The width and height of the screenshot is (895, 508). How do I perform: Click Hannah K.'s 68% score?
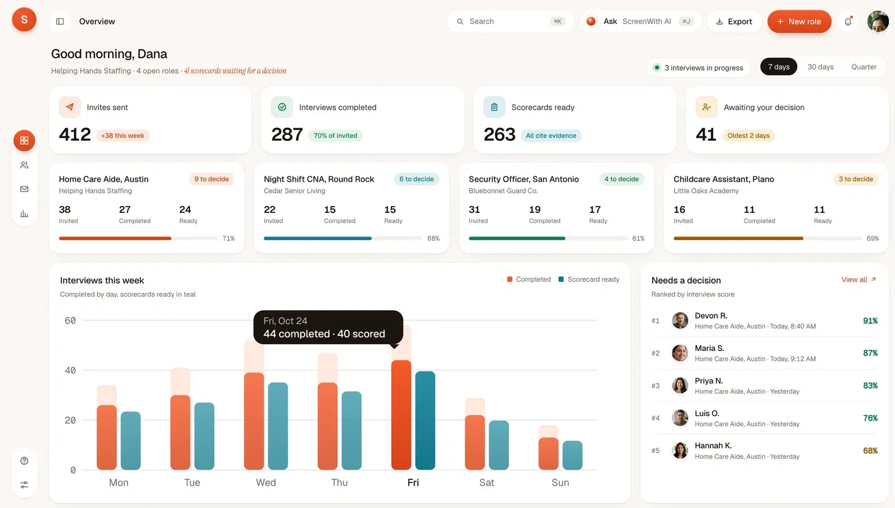[x=870, y=450]
